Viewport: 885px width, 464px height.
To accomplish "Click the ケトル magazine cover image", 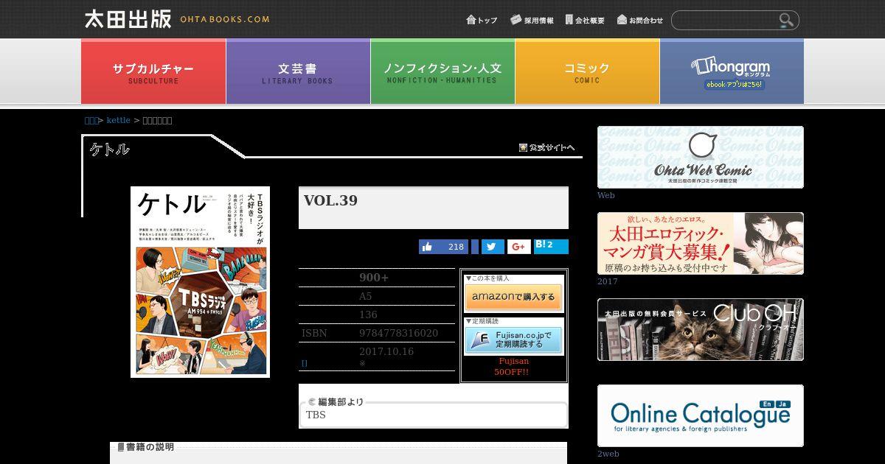I will [200, 282].
